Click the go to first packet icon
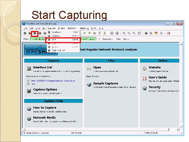The image size is (189, 142). [x=99, y=33]
